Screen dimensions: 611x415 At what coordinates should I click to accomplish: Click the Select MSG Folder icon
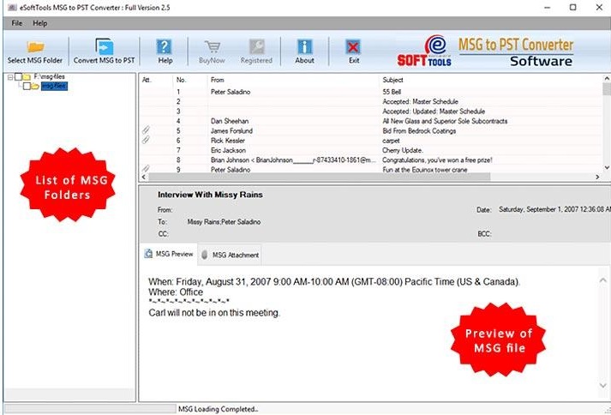click(36, 47)
